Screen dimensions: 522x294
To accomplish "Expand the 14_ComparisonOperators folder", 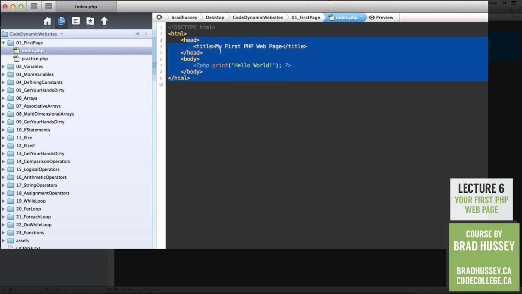I will [x=3, y=161].
